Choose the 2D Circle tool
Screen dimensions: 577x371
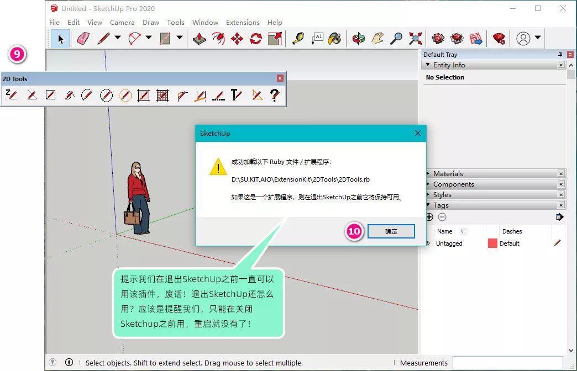pos(106,95)
